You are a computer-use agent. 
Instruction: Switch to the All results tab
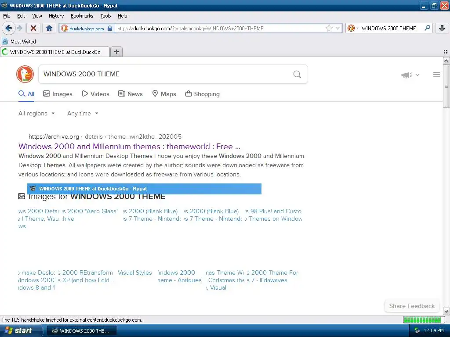coord(26,94)
